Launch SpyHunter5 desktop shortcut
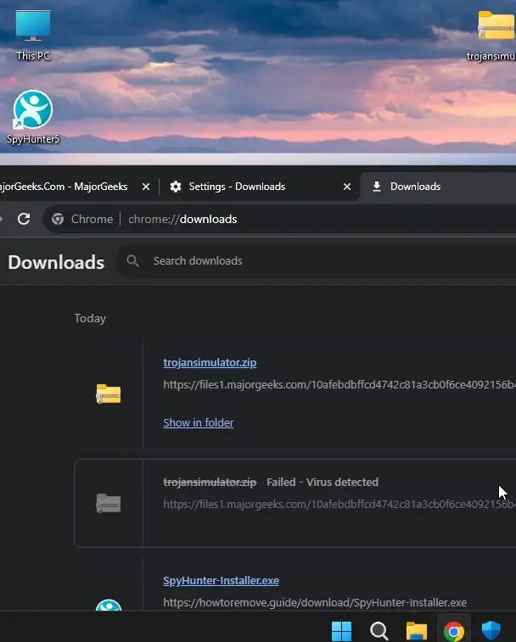 [x=33, y=117]
